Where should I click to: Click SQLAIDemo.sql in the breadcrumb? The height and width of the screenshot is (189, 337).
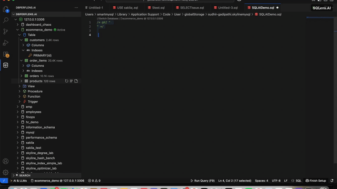pos(270,14)
